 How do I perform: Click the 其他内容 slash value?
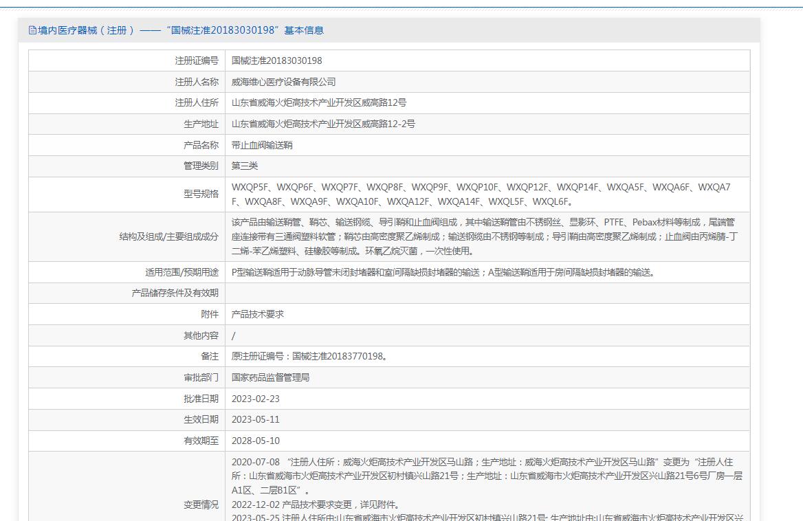pos(234,335)
